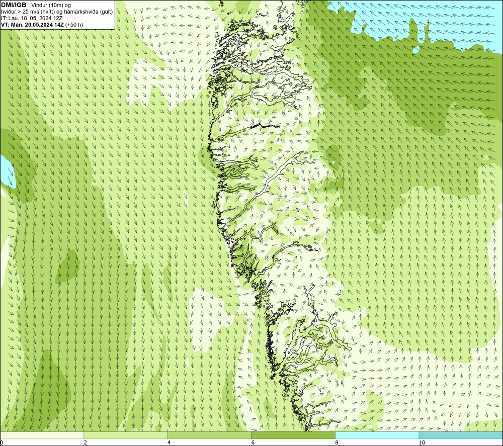Image resolution: width=503 pixels, height=446 pixels.
Task: Click the IT: Lau. 18. 05. 2024 12Z line
Action: click(x=32, y=18)
